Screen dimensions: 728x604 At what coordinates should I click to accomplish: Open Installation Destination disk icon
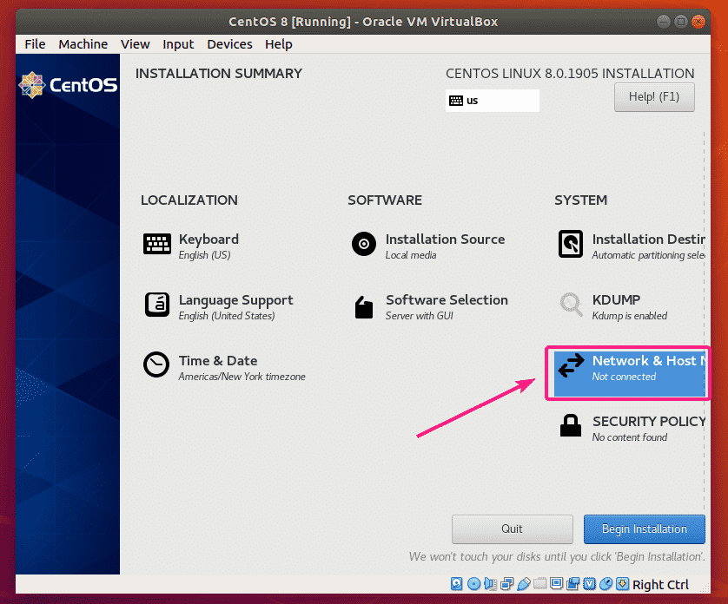[x=570, y=244]
